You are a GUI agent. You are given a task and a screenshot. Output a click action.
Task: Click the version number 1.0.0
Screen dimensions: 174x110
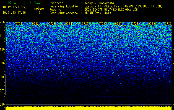tap(38, 2)
